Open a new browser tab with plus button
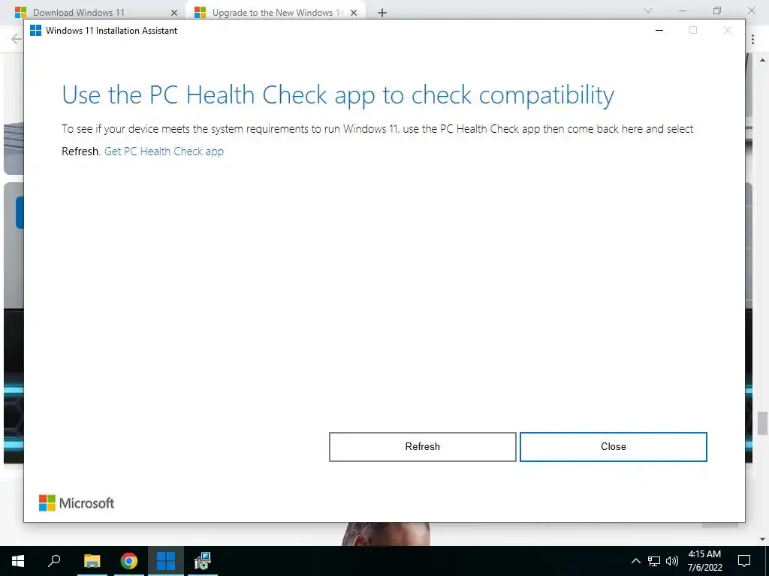The height and width of the screenshot is (576, 769). [382, 13]
